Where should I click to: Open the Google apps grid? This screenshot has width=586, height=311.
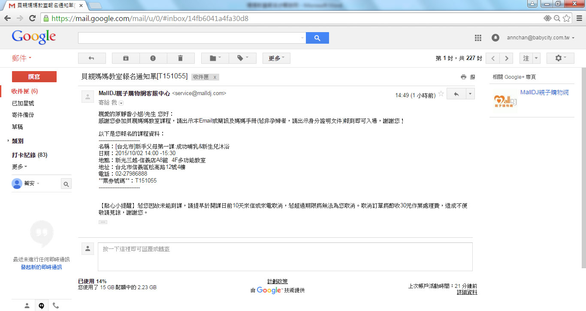(x=477, y=38)
